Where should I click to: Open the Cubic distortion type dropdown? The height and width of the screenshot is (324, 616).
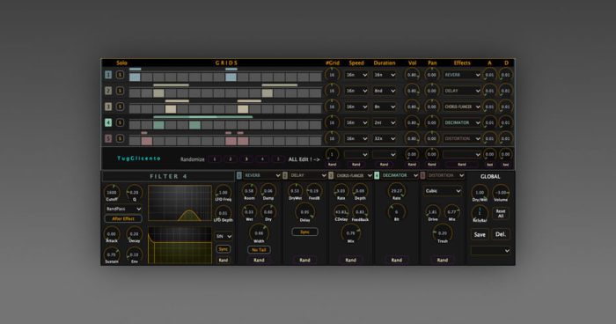click(443, 191)
